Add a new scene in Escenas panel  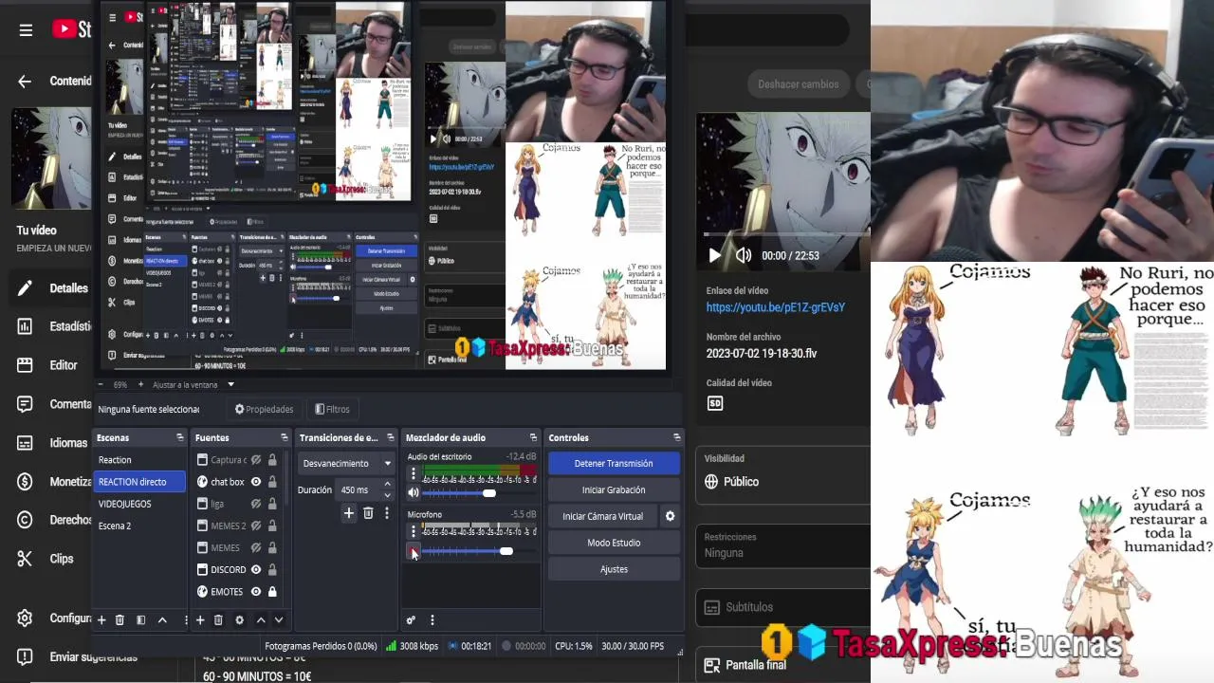101,619
